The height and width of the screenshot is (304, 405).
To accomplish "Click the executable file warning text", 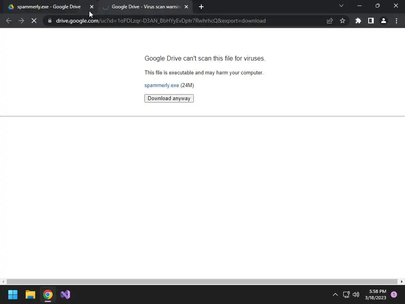I will pos(204,73).
